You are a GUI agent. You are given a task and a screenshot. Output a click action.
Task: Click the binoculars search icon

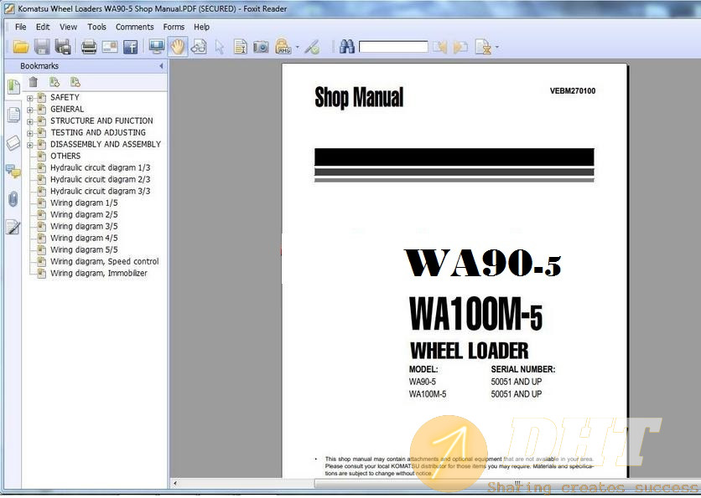coord(347,46)
